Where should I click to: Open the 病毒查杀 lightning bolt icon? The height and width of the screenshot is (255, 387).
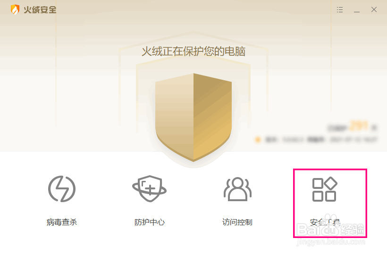pos(62,189)
